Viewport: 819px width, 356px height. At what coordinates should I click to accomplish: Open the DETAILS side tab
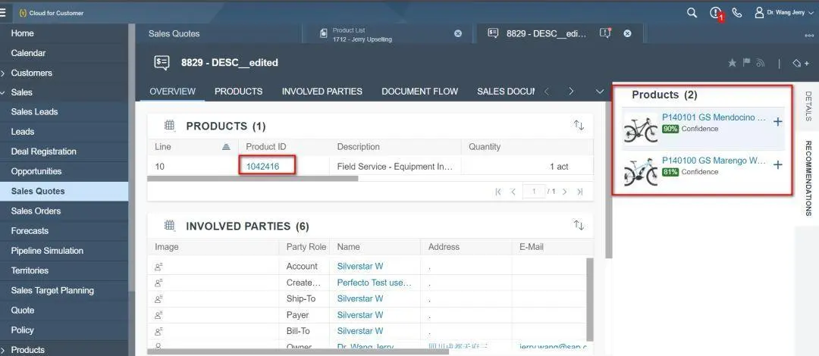(808, 106)
